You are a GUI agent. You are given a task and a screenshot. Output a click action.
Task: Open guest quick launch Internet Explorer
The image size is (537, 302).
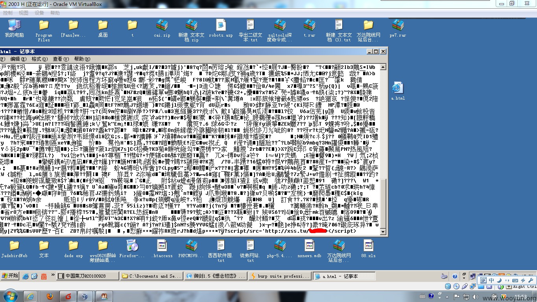(x=26, y=276)
